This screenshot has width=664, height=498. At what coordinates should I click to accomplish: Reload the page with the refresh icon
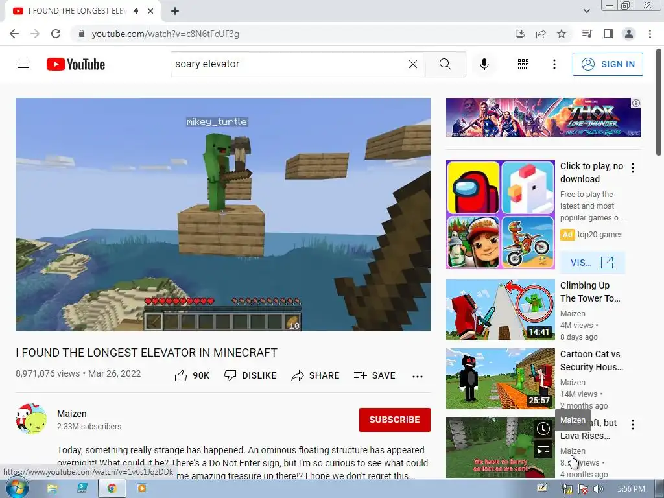pyautogui.click(x=56, y=34)
